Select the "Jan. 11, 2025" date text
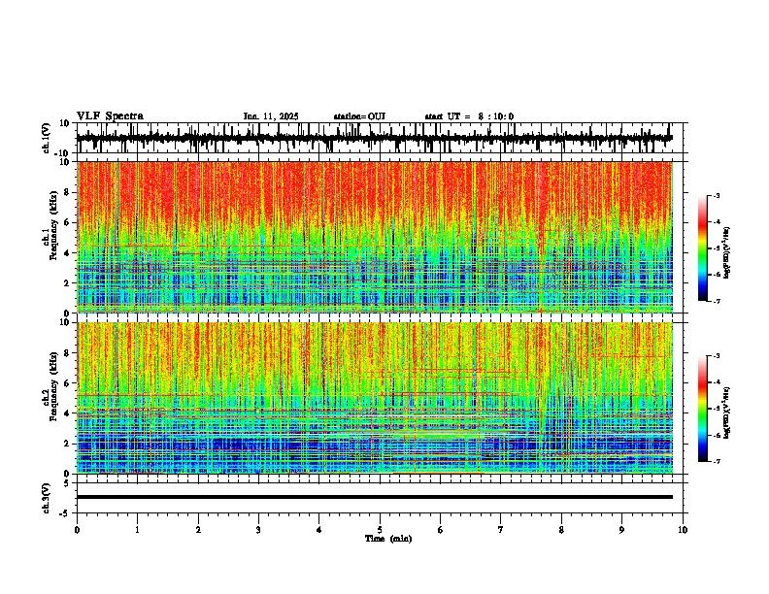The height and width of the screenshot is (594, 769). pos(271,116)
